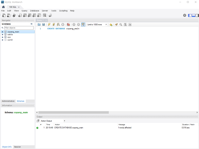Screen dimensions: 199x149
Task: Toggle the right sidebar panel visibility
Action: click(197, 15)
